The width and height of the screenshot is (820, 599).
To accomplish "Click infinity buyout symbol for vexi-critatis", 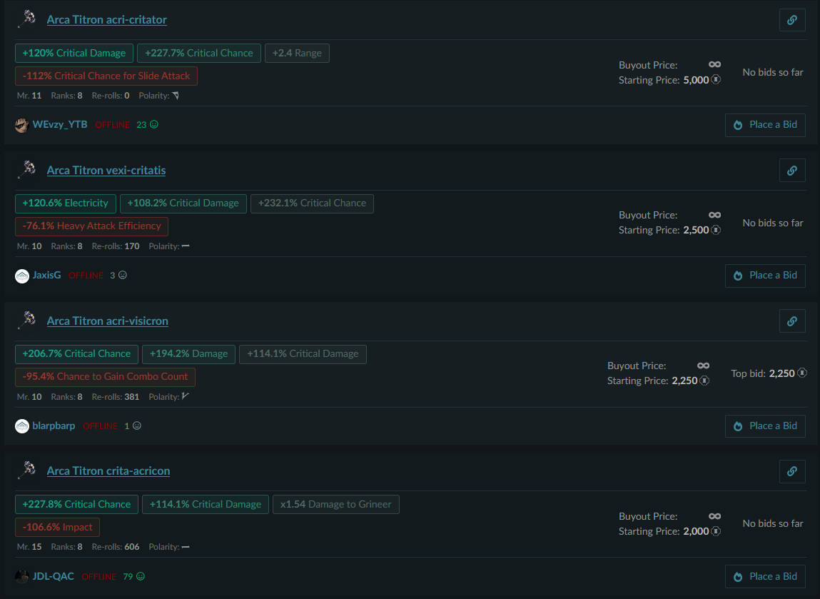I will coord(714,215).
